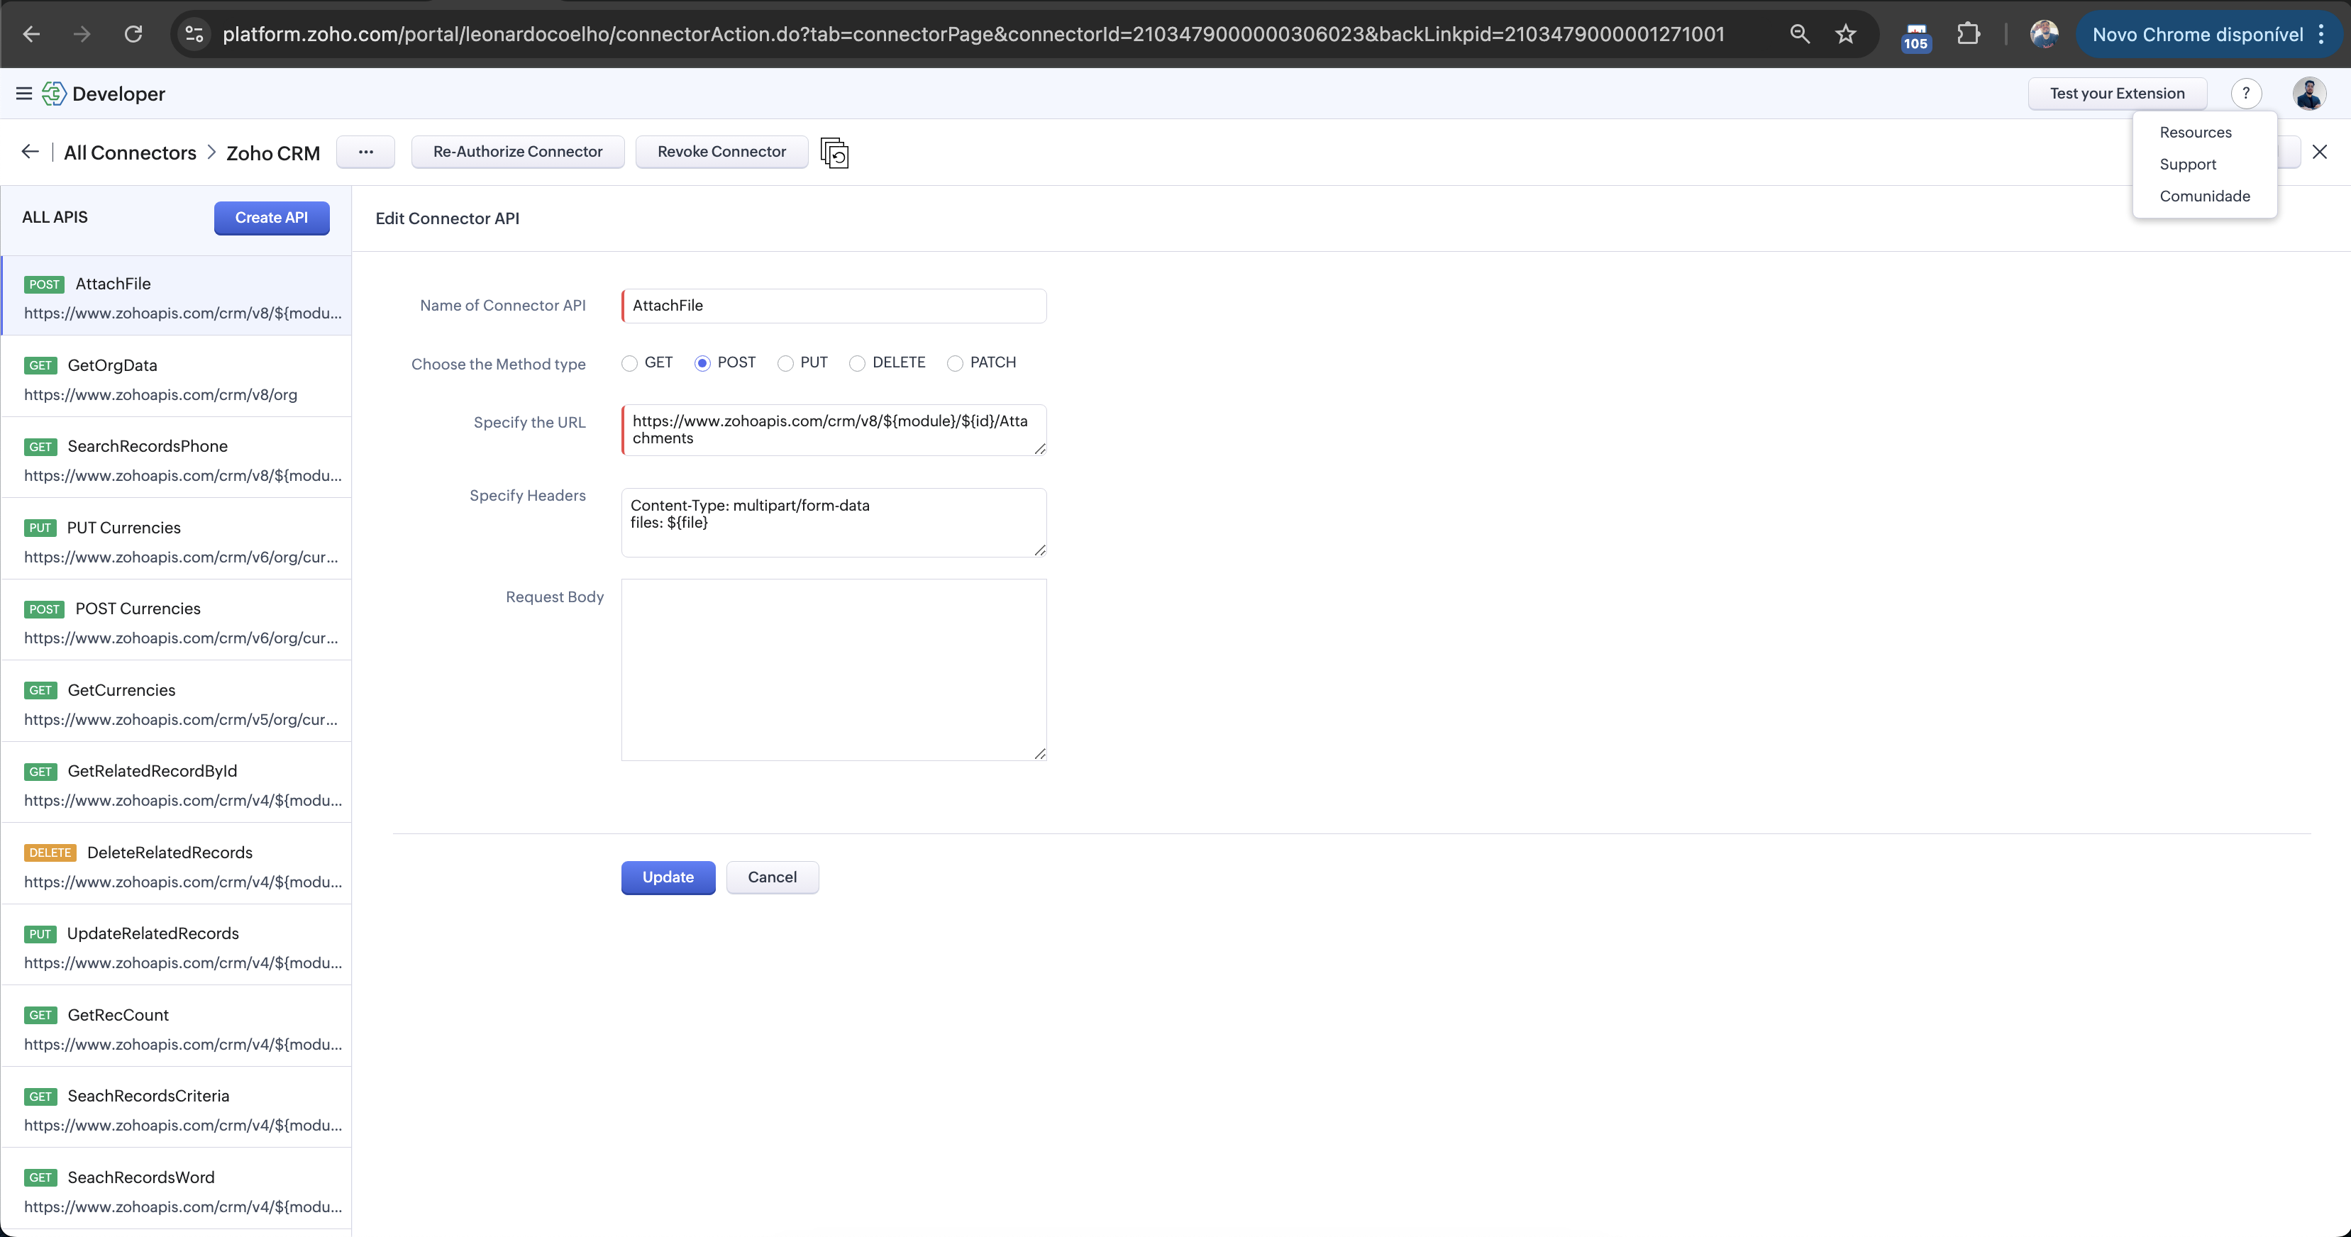Go back using arrow beside All Connectors

pyautogui.click(x=30, y=151)
